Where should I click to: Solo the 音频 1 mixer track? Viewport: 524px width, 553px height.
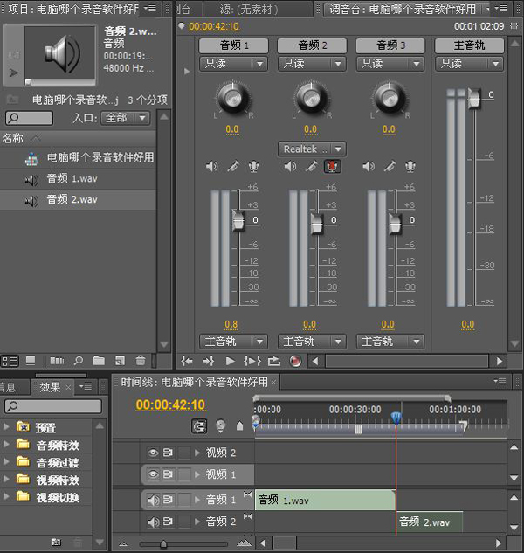point(232,166)
